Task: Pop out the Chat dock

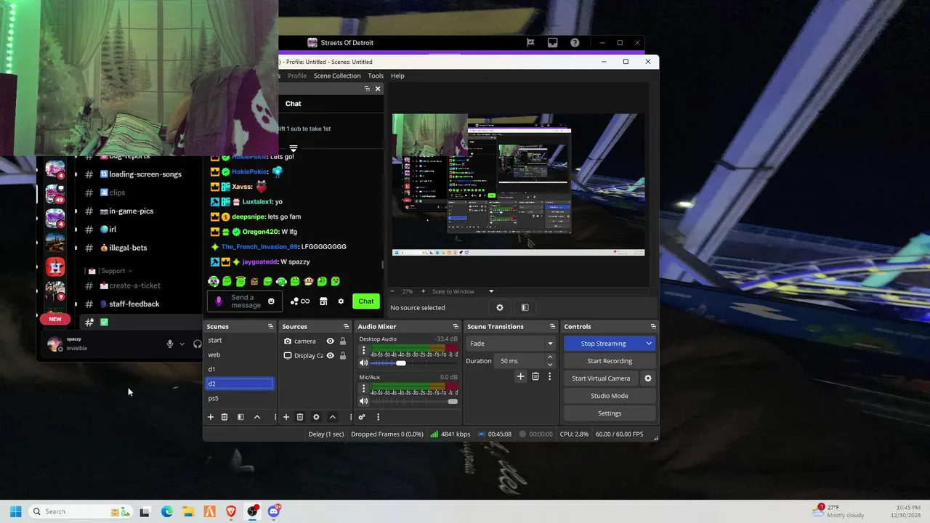Action: click(367, 89)
